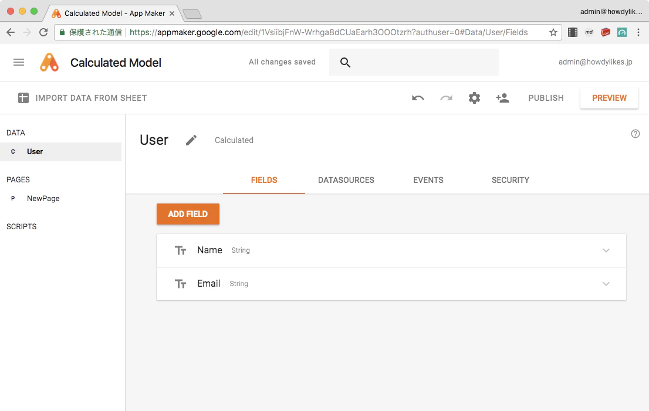Click the browser address bar URL
The image size is (649, 411).
[x=329, y=32]
